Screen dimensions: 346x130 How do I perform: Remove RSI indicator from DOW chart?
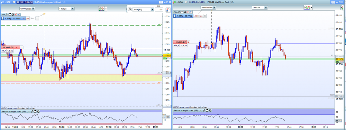pos(210,110)
